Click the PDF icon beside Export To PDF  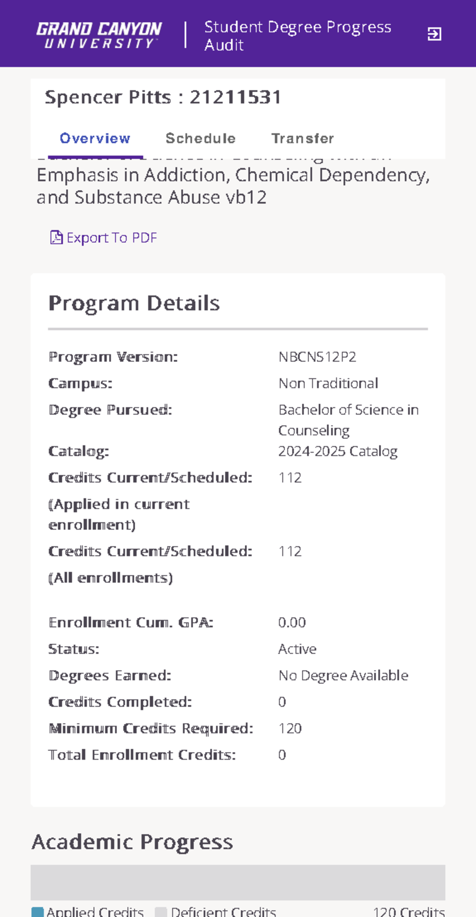pos(57,237)
